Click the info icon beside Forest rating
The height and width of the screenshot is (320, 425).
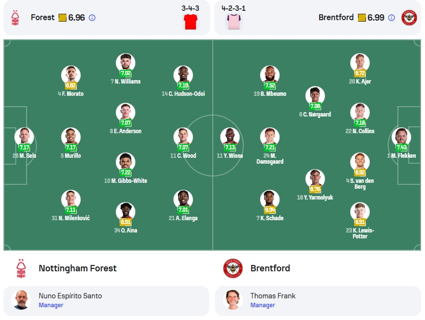coord(92,18)
